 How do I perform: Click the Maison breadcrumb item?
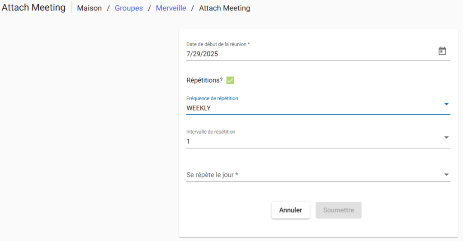click(90, 8)
